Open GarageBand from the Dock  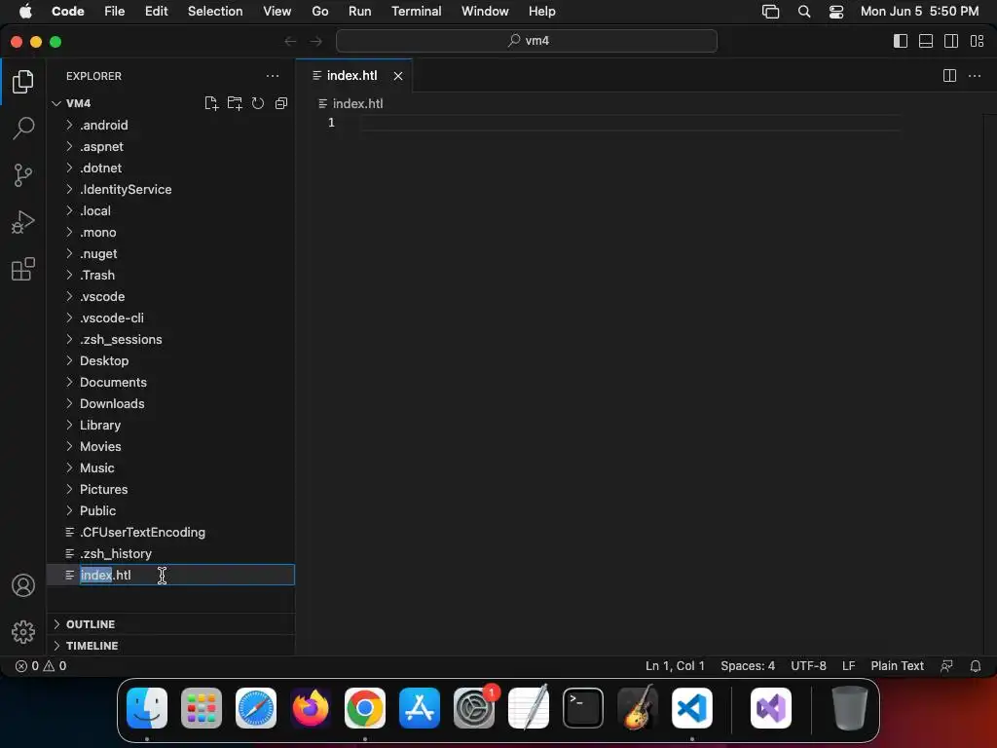(638, 708)
